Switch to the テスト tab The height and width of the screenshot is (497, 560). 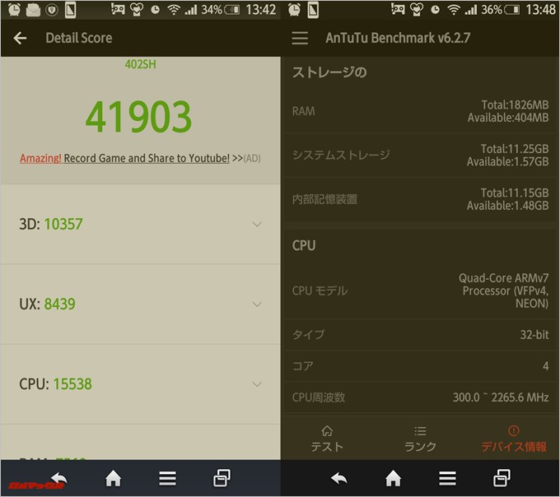click(327, 439)
